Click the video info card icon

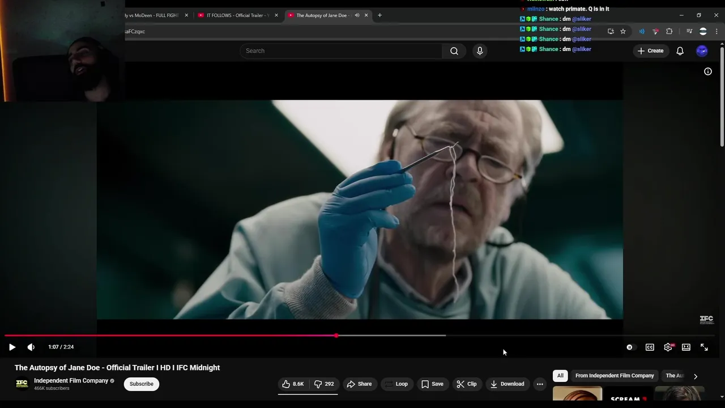pyautogui.click(x=707, y=71)
